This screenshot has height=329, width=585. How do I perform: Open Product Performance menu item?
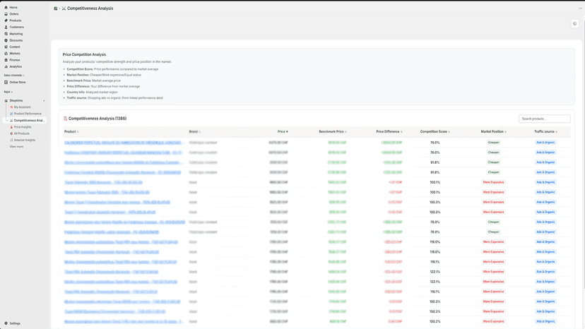(28, 114)
